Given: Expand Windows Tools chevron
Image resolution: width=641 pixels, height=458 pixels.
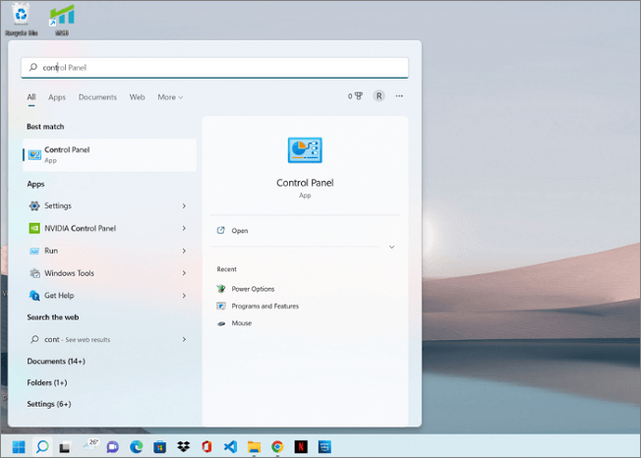Looking at the screenshot, I should (185, 273).
